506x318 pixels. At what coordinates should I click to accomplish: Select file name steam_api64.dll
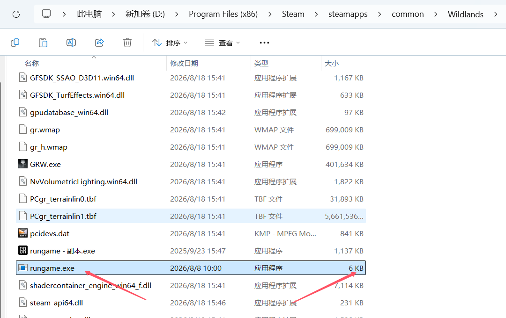(x=57, y=303)
